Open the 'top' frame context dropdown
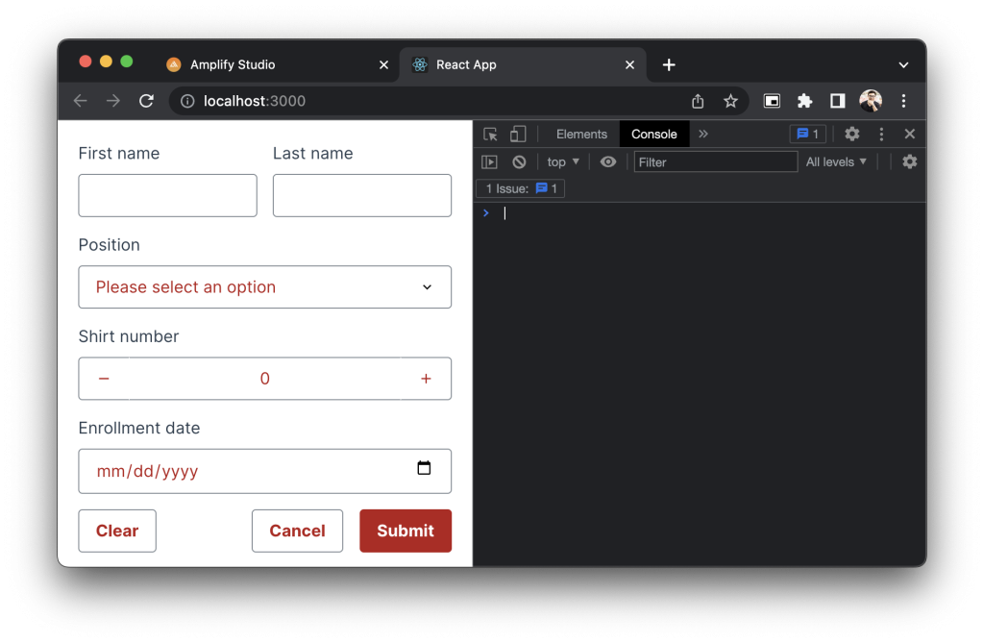Image resolution: width=984 pixels, height=643 pixels. pyautogui.click(x=561, y=161)
